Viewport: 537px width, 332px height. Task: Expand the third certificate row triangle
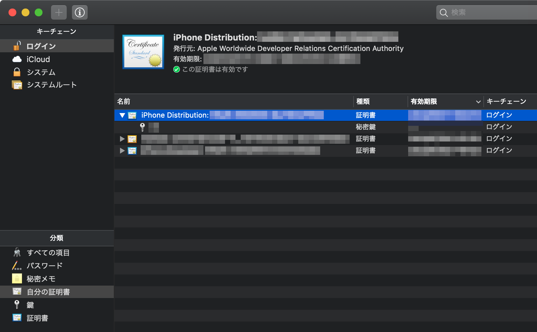click(x=122, y=151)
